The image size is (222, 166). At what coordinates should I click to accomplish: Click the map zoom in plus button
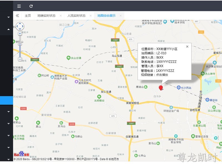click(x=20, y=33)
